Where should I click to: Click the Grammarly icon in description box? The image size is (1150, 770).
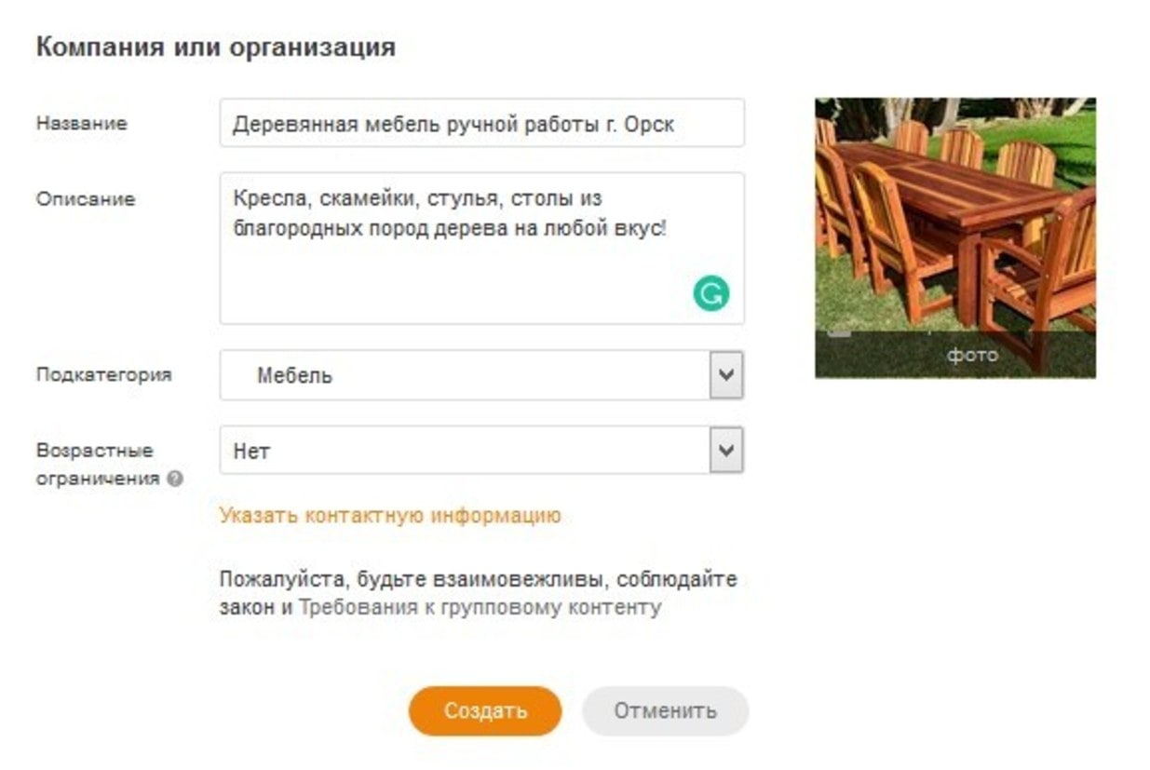point(711,293)
